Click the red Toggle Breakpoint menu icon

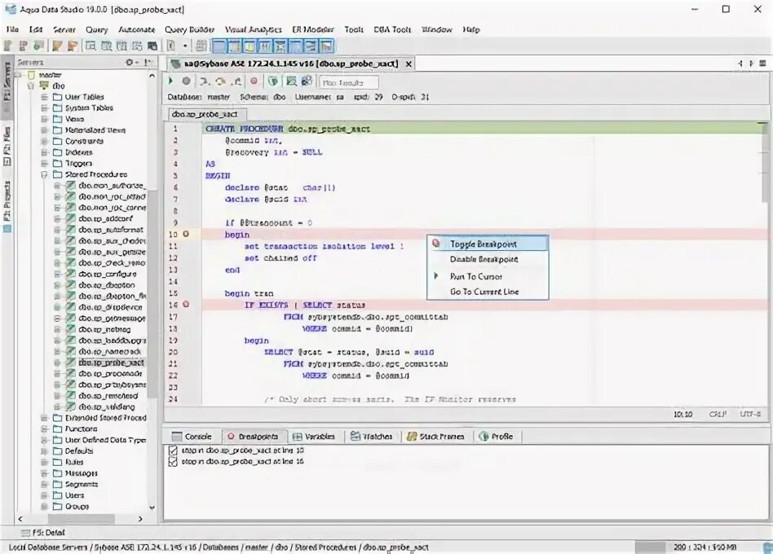click(435, 243)
